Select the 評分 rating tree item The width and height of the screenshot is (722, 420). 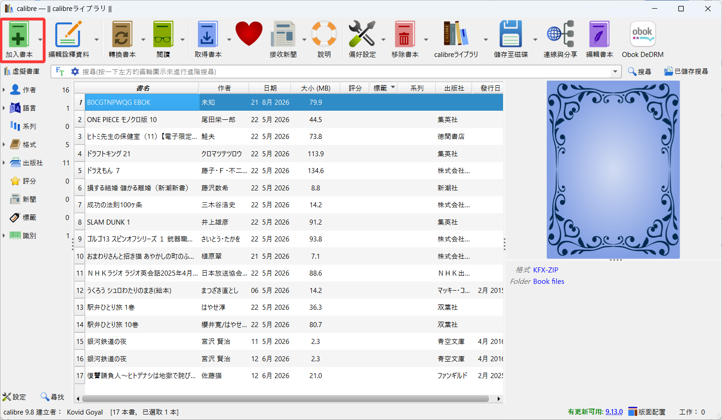[x=29, y=181]
